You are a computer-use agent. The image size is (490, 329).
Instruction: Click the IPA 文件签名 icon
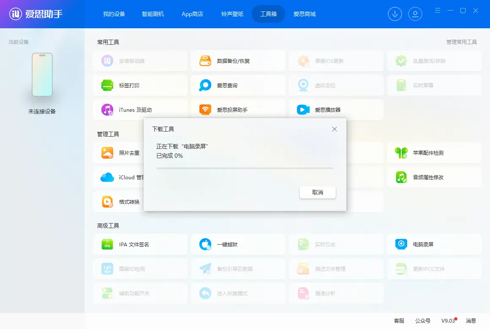tap(107, 244)
